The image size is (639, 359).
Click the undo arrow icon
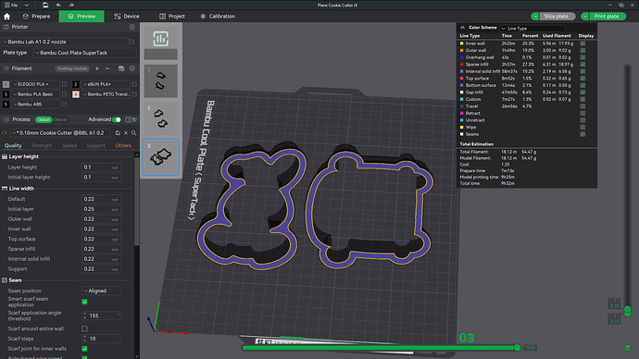[58, 5]
